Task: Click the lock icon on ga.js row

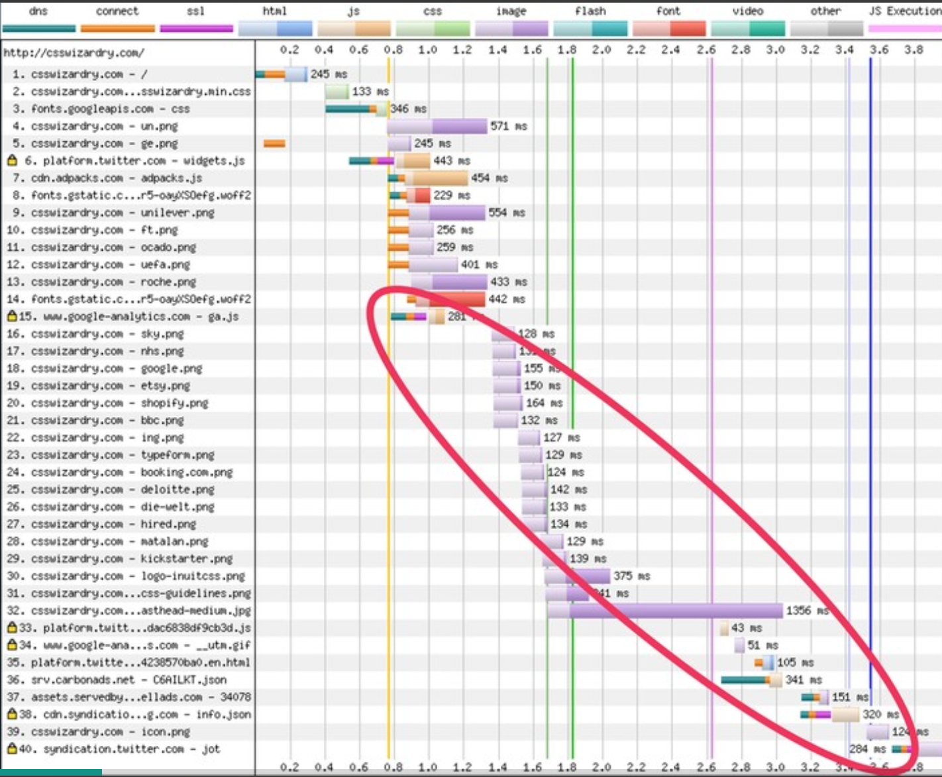Action: (12, 316)
